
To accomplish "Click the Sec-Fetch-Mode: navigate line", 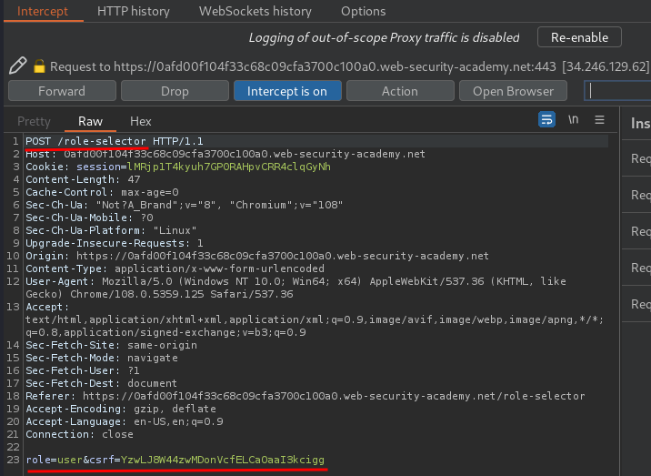I will (102, 358).
